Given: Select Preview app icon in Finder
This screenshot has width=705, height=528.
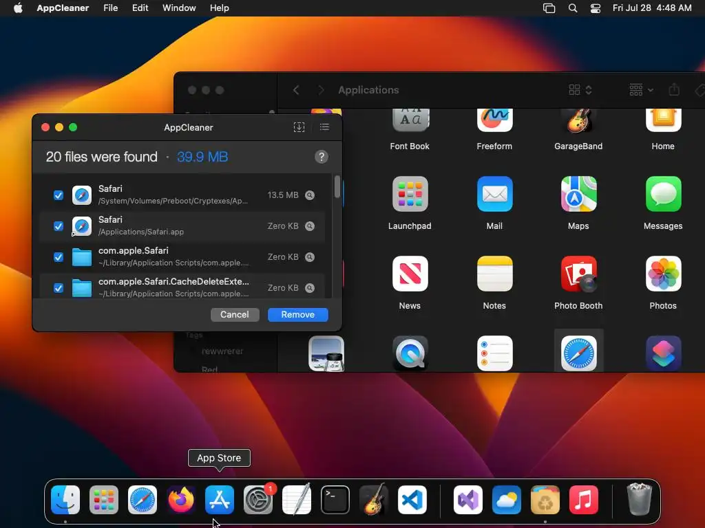Looking at the screenshot, I should pos(326,353).
